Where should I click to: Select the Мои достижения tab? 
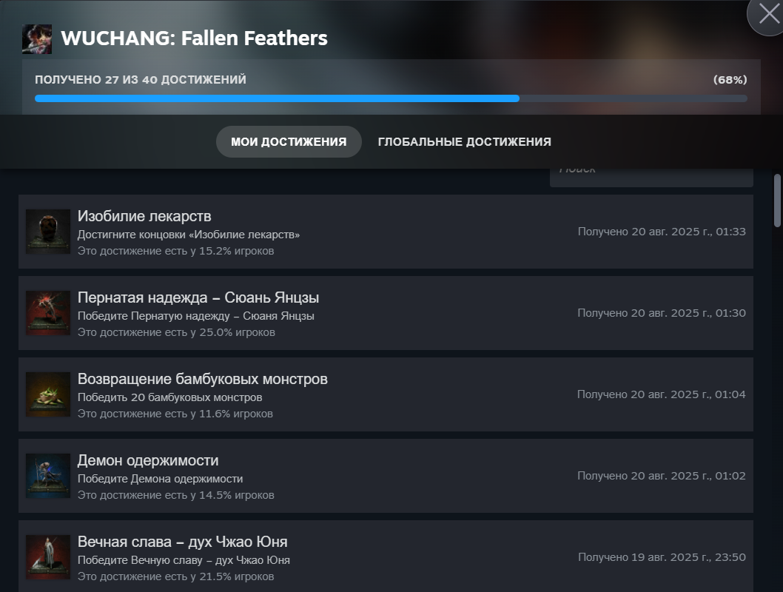coord(289,142)
